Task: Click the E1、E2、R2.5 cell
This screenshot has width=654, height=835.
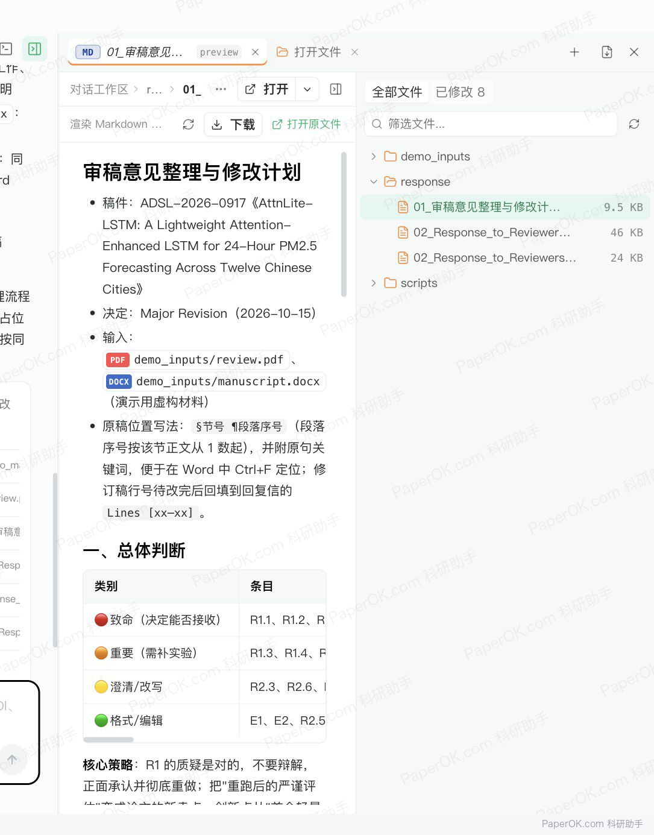Action: [x=282, y=720]
